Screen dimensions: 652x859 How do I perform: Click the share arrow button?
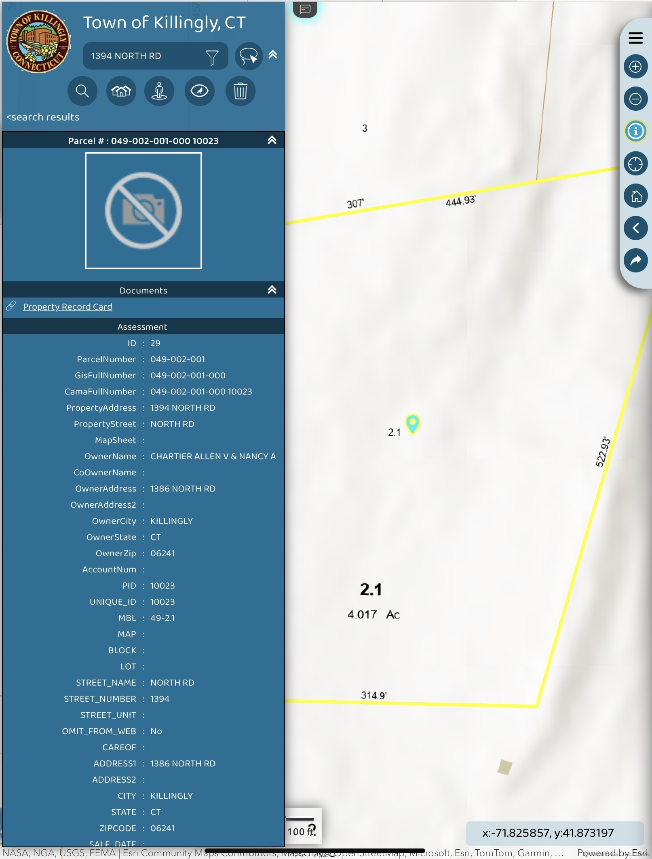635,260
